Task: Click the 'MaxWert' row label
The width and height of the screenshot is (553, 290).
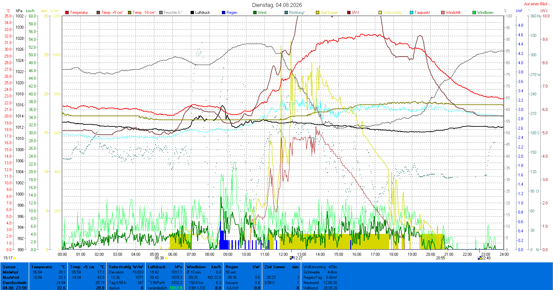Action: 11,277
